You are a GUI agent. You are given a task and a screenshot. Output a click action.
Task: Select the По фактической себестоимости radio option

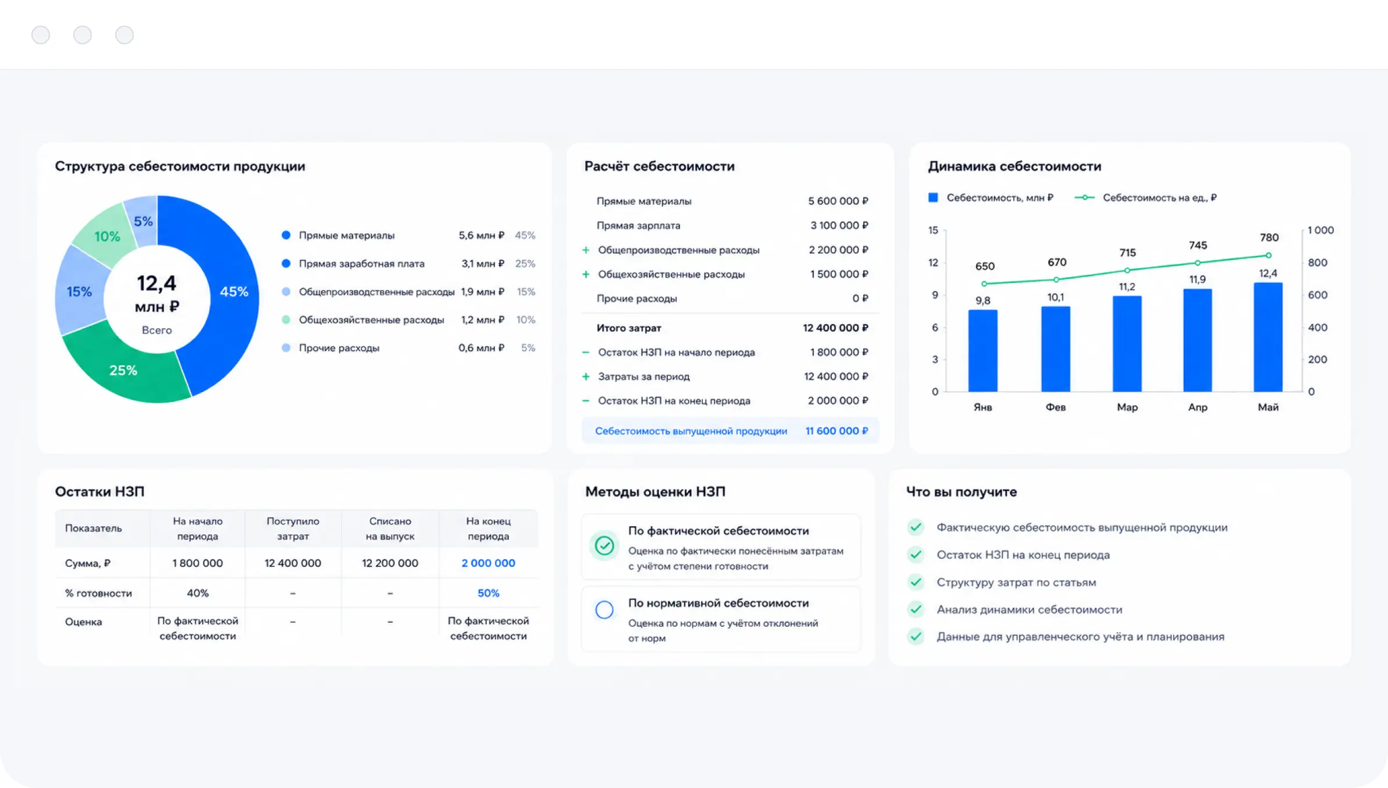[x=604, y=546]
